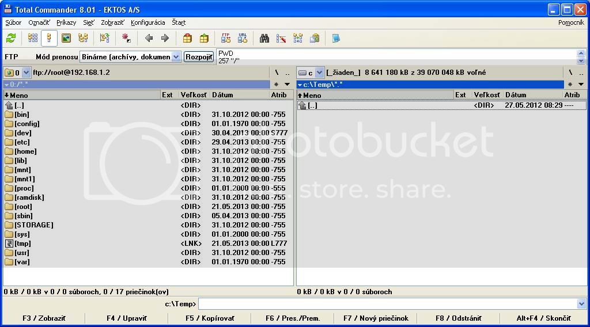Image resolution: width=590 pixels, height=327 pixels.
Task: Open left panel history down-arrow
Action: point(288,85)
